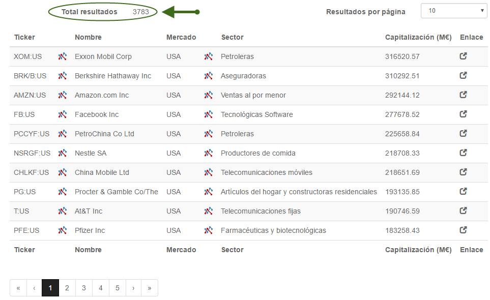Jump to first page with double left arrow

pos(18,288)
